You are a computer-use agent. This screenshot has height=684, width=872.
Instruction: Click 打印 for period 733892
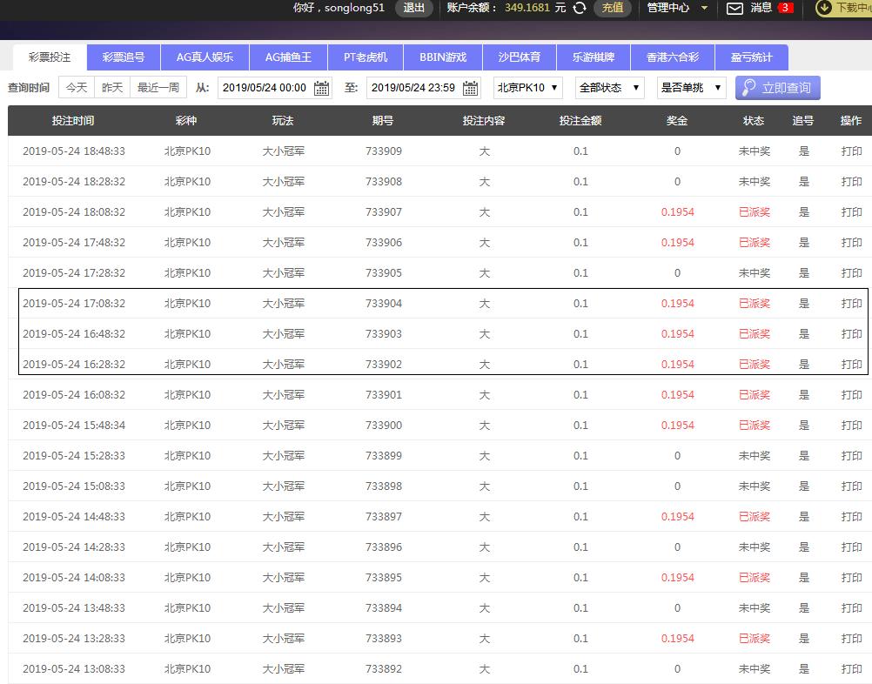point(851,669)
